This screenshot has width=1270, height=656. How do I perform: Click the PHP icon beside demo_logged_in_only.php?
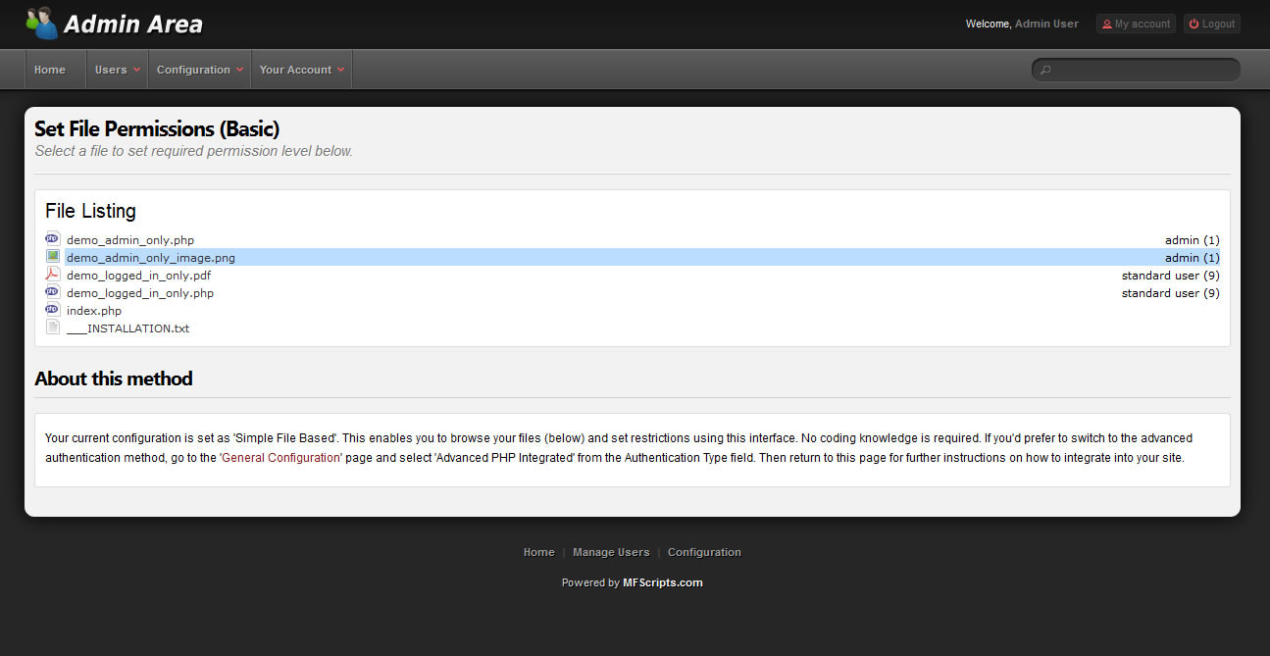coord(53,291)
